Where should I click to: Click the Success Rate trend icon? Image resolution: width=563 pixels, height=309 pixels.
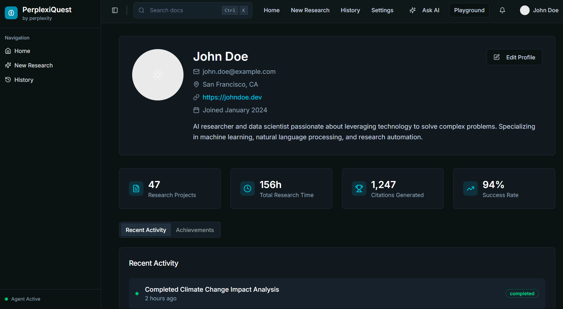pyautogui.click(x=471, y=189)
